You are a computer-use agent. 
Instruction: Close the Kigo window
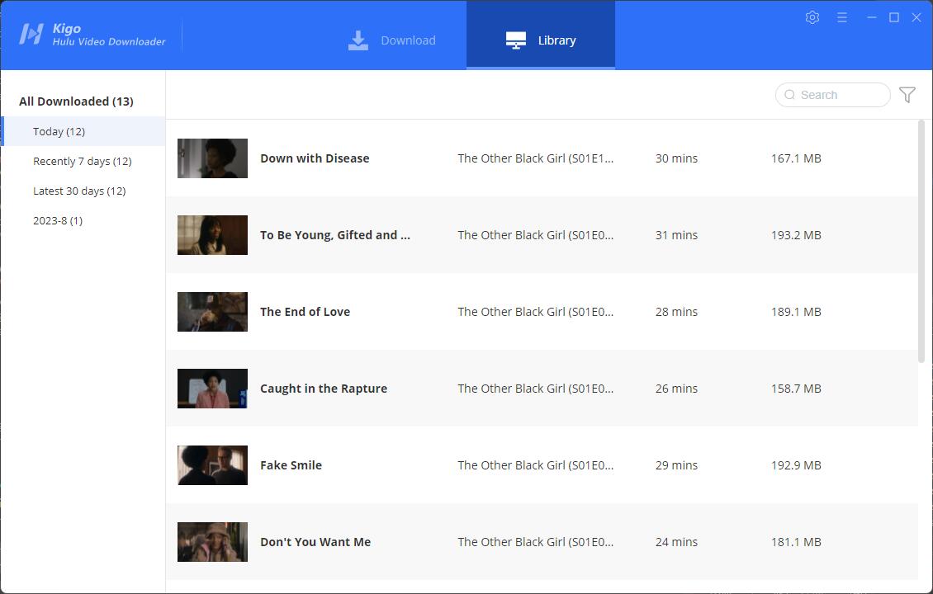916,17
